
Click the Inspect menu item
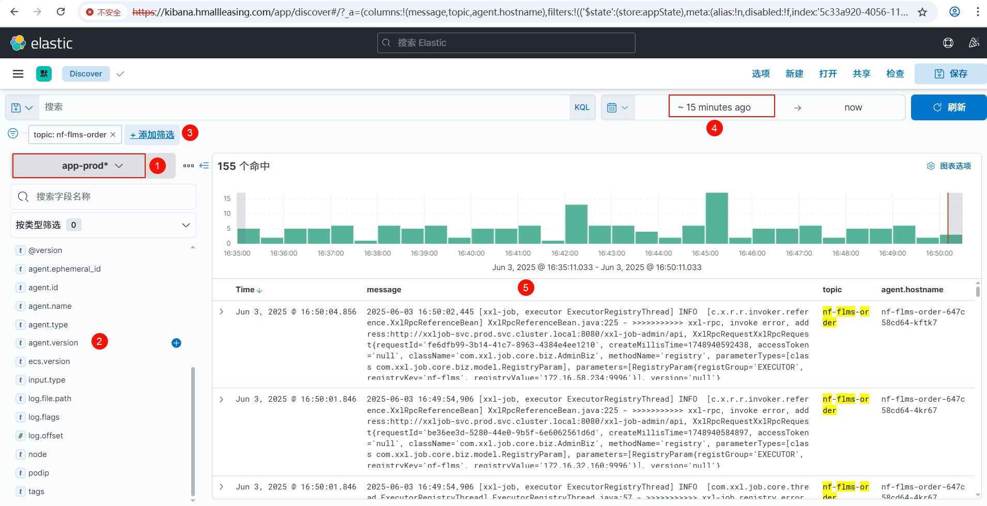[x=895, y=74]
